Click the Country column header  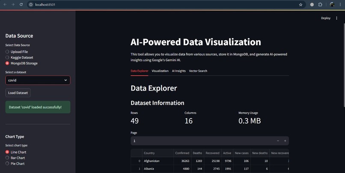click(x=158, y=153)
